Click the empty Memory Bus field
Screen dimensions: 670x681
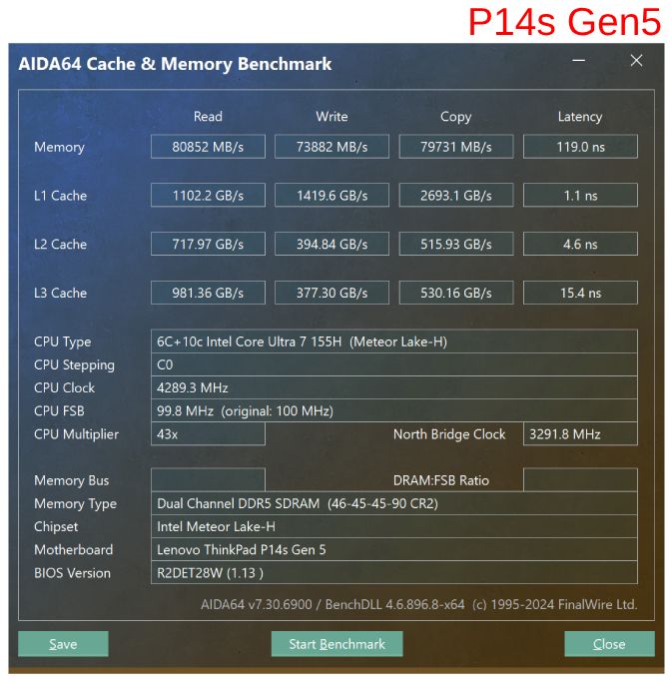point(208,479)
